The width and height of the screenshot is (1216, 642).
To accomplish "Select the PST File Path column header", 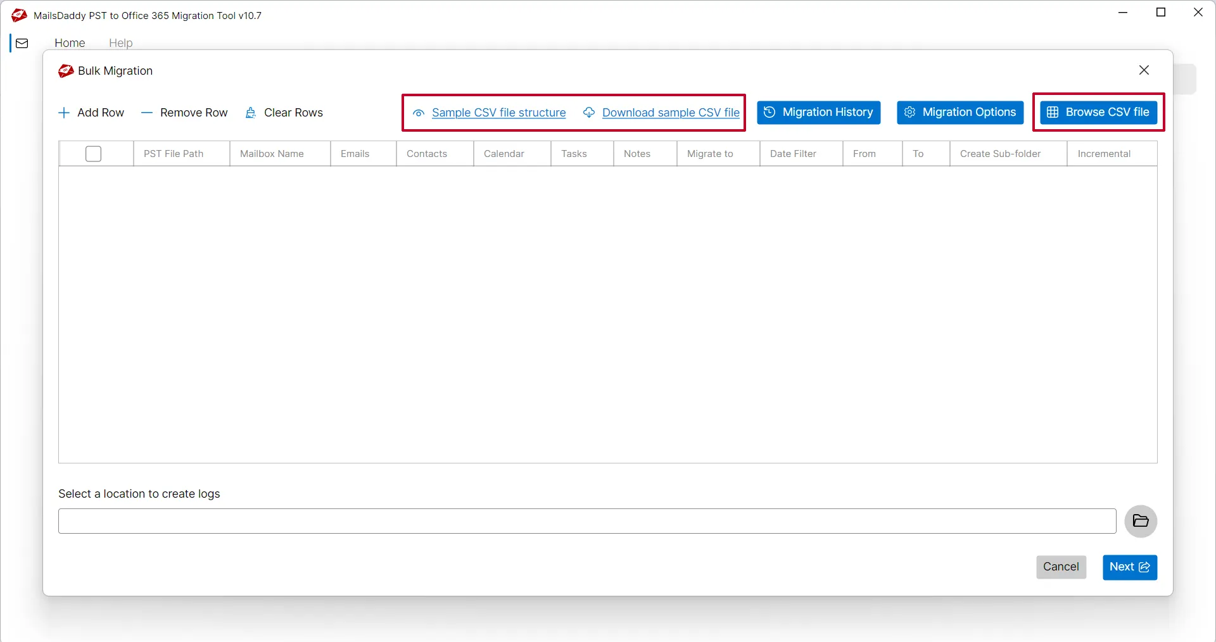I will click(174, 154).
